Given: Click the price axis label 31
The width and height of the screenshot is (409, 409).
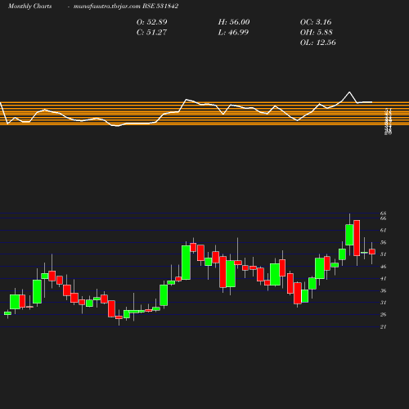Looking at the screenshot, I should point(383,303).
